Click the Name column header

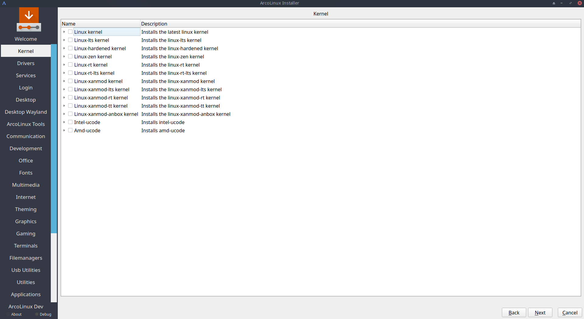click(101, 24)
